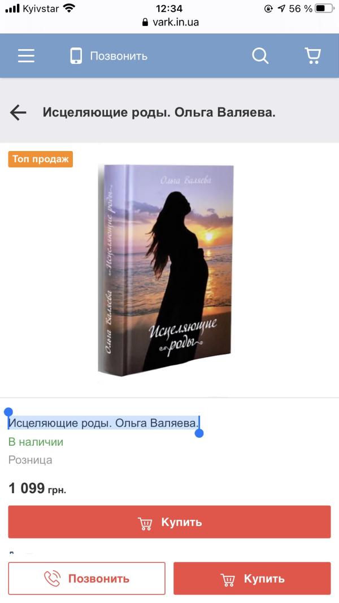Tap the bottom-bar Купить button
339x603 pixels.
pos(252,578)
